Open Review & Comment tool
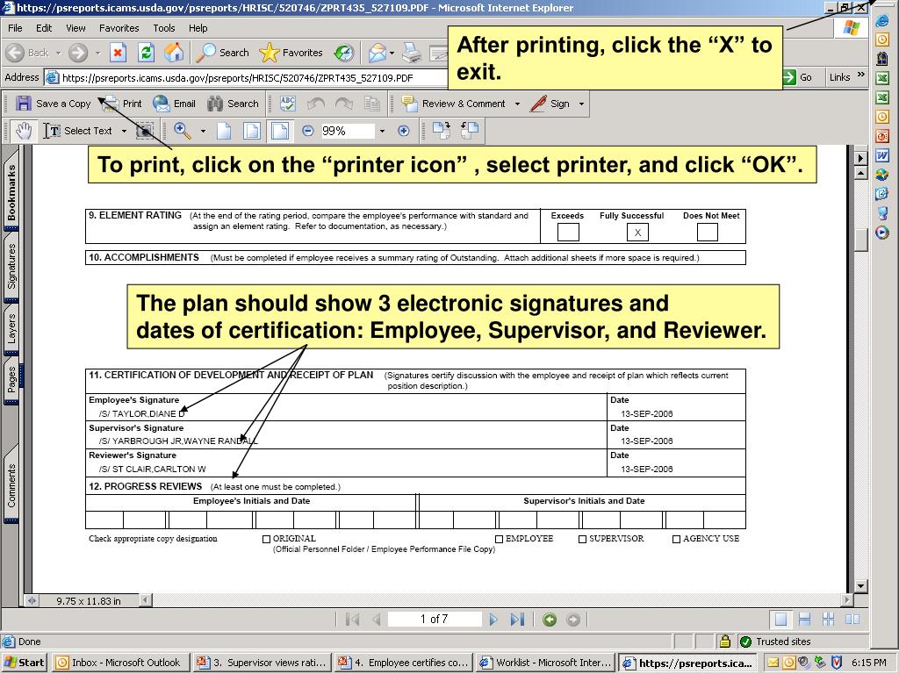This screenshot has width=899, height=674. 456,104
